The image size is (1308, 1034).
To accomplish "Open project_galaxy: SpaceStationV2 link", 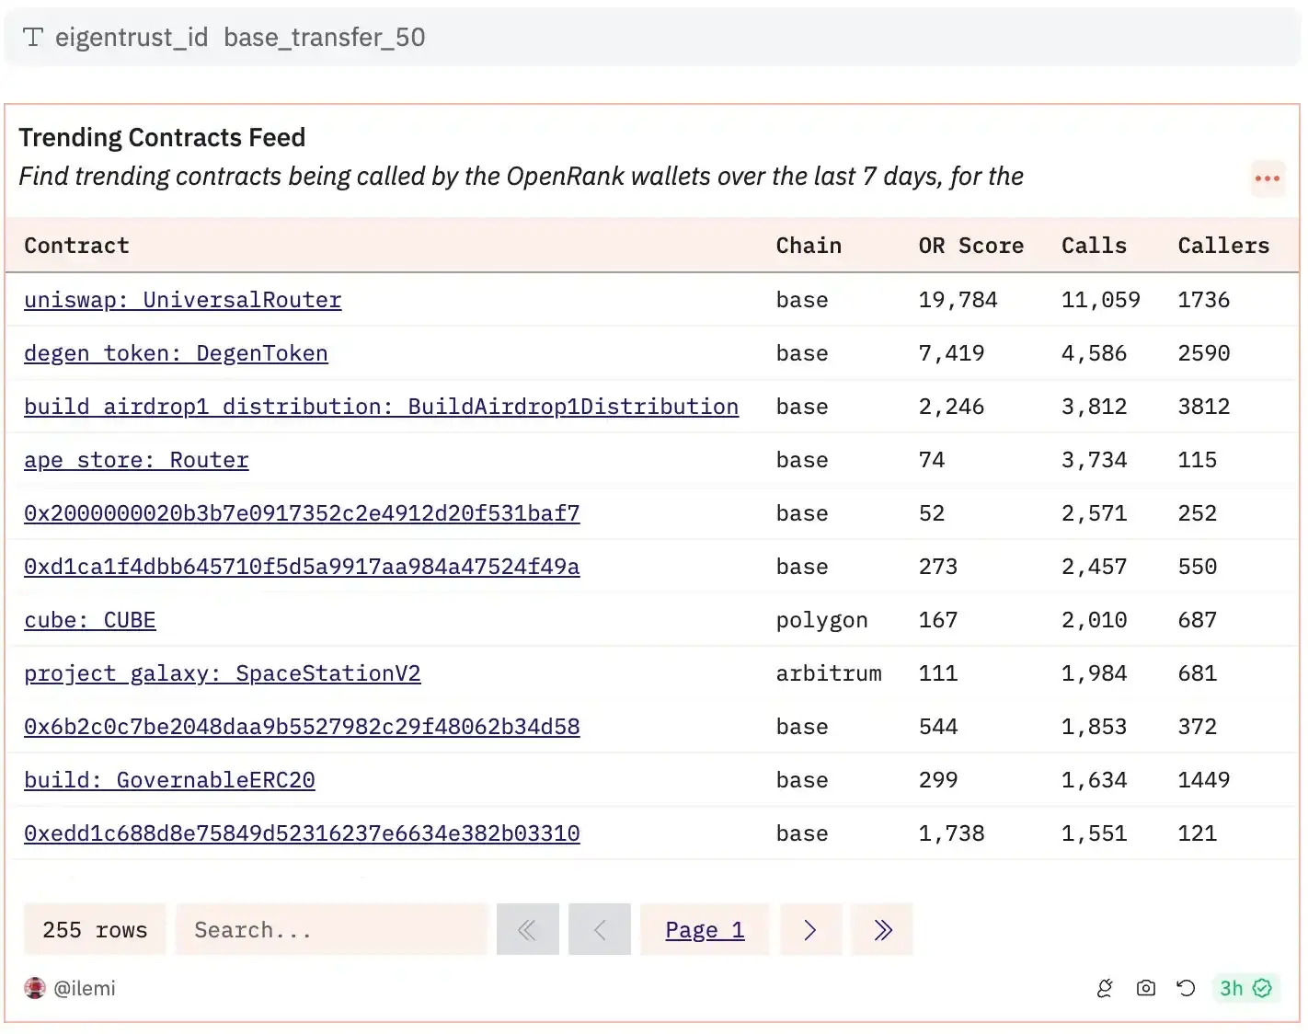I will coord(223,673).
